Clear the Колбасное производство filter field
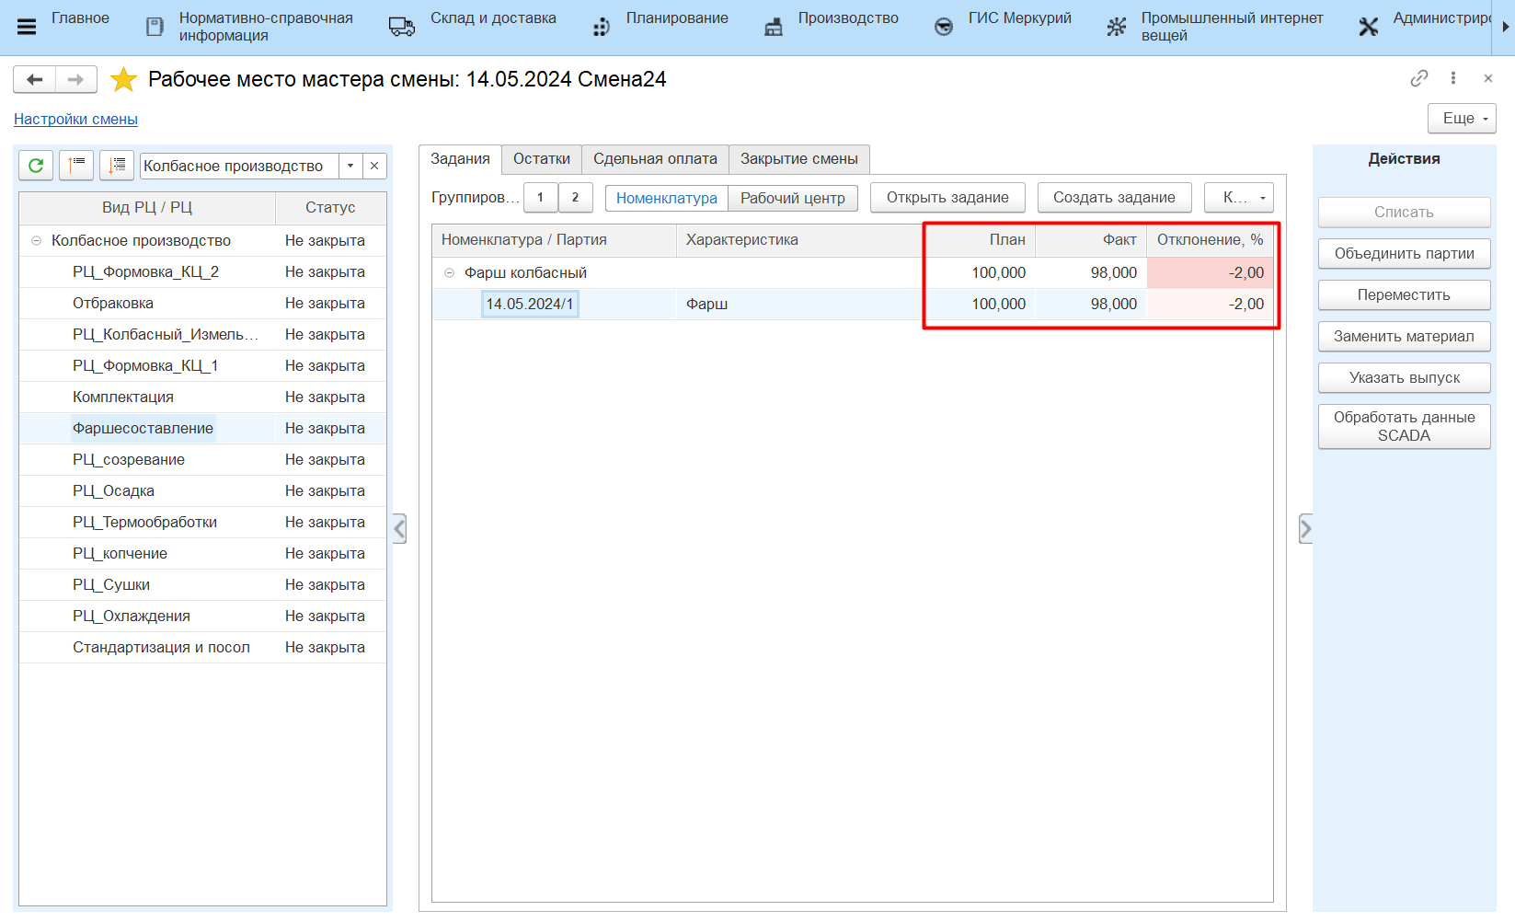 point(374,166)
